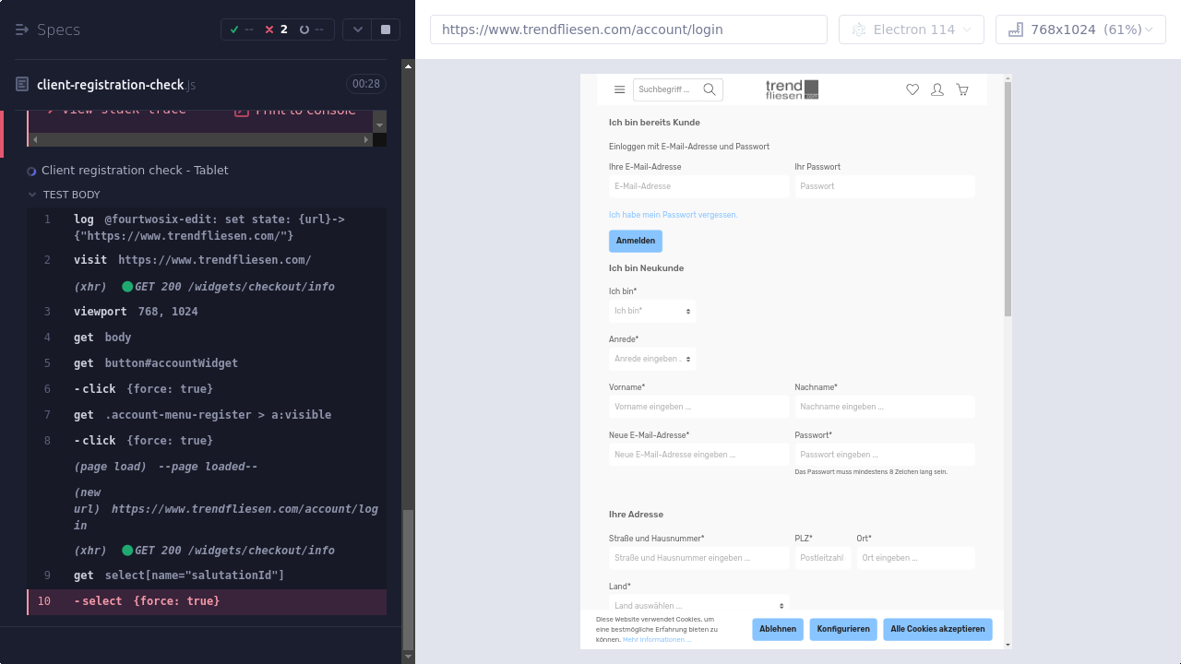Click the stop test run button
Screen dimensions: 1181x664
coord(386,30)
